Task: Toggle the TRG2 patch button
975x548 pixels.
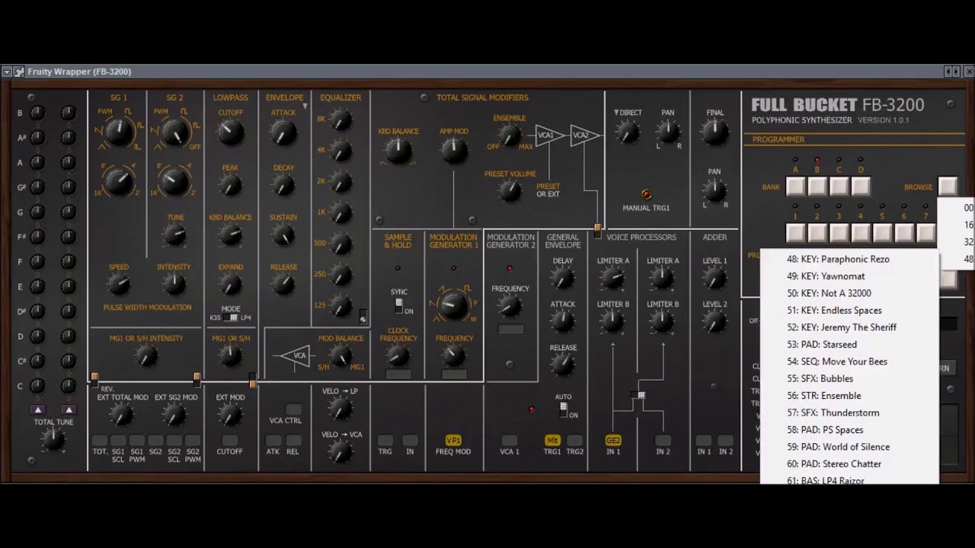Action: tap(575, 440)
